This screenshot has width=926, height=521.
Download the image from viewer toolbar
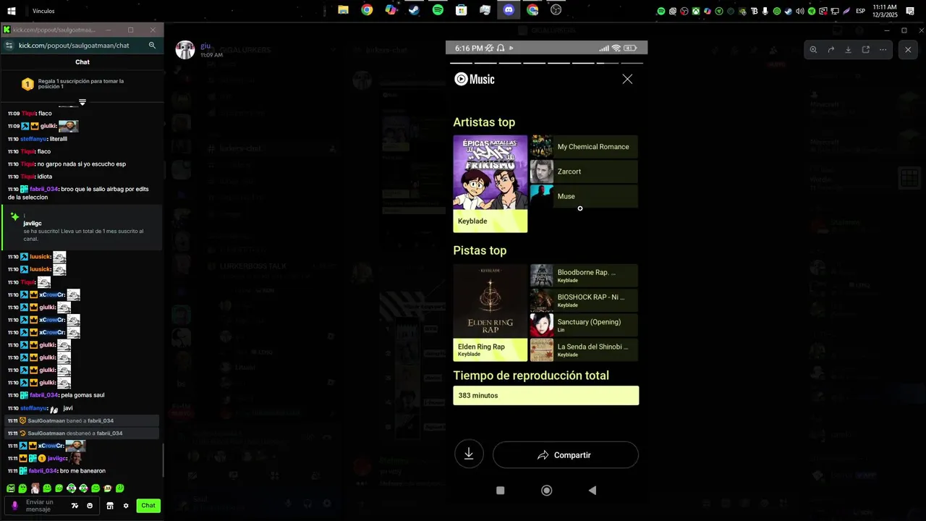[848, 50]
